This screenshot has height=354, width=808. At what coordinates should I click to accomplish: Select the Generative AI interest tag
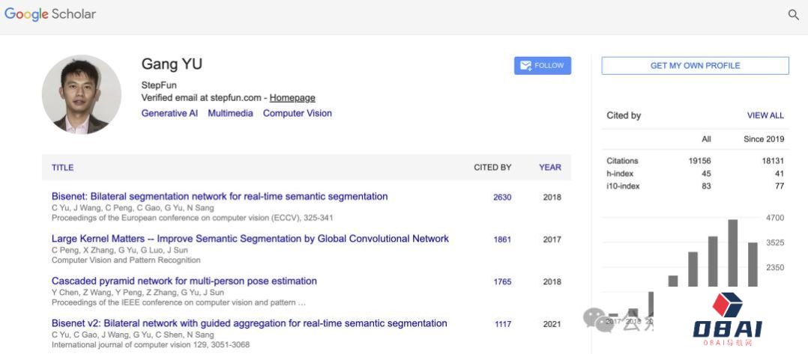tap(169, 113)
